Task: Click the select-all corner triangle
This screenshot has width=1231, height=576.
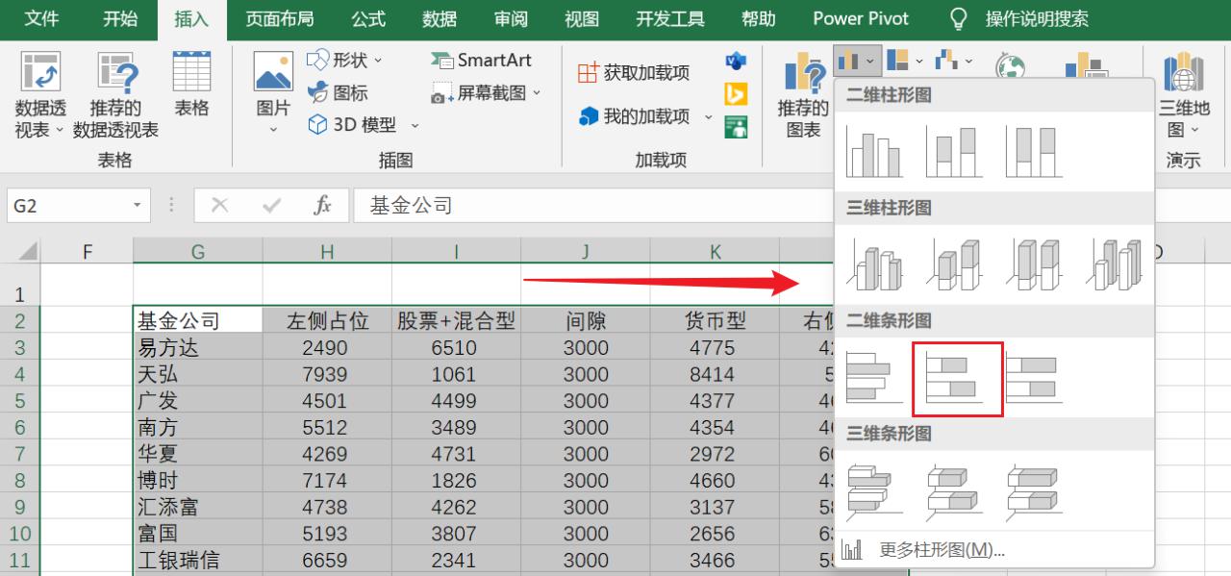Action: [x=28, y=252]
